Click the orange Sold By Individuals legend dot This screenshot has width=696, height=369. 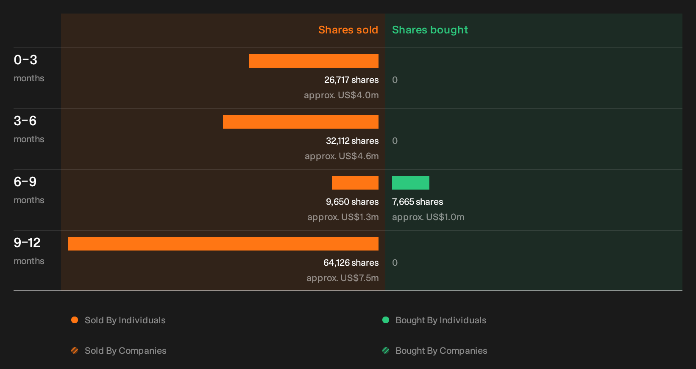click(x=75, y=320)
